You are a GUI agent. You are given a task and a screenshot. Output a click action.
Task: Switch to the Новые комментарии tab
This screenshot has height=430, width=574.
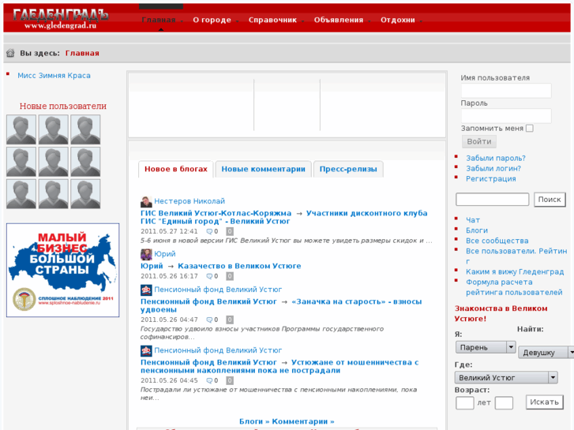click(x=263, y=169)
